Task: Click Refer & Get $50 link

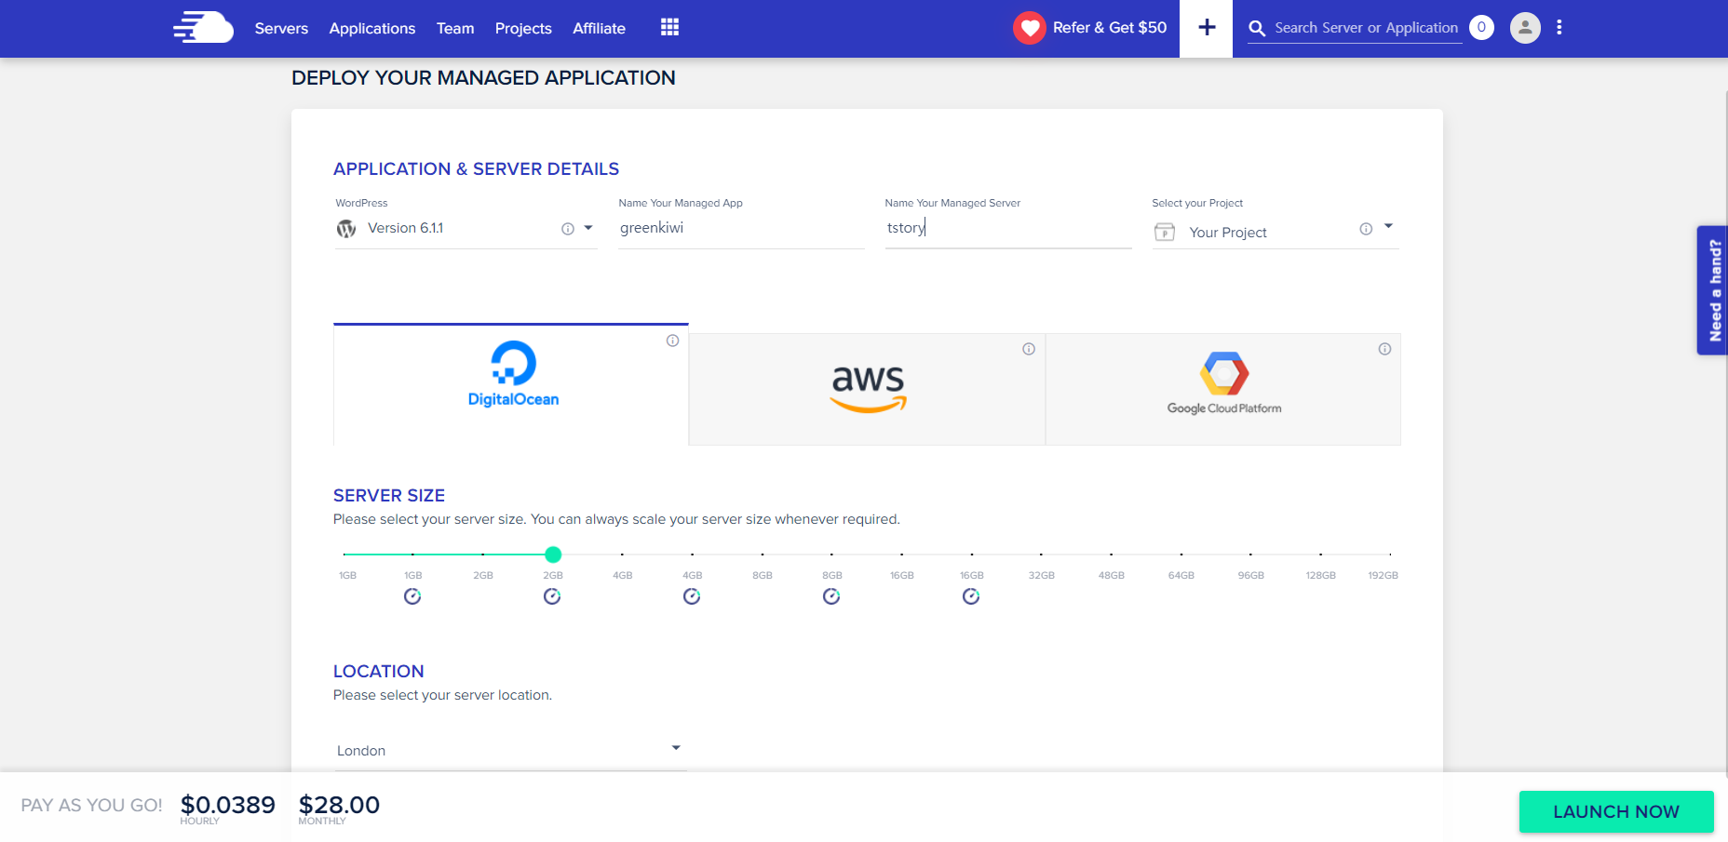Action: pos(1110,28)
